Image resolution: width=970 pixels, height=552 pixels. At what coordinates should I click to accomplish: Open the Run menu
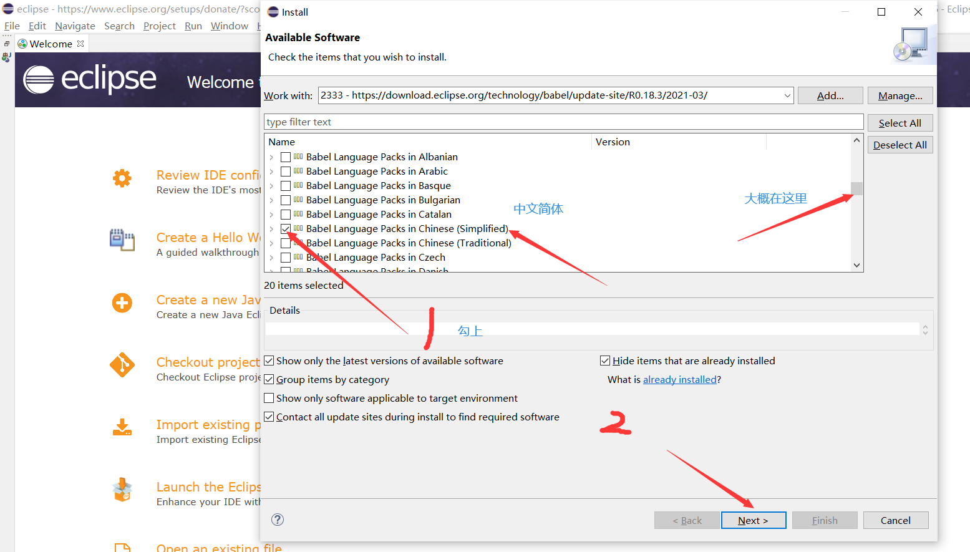[x=193, y=26]
